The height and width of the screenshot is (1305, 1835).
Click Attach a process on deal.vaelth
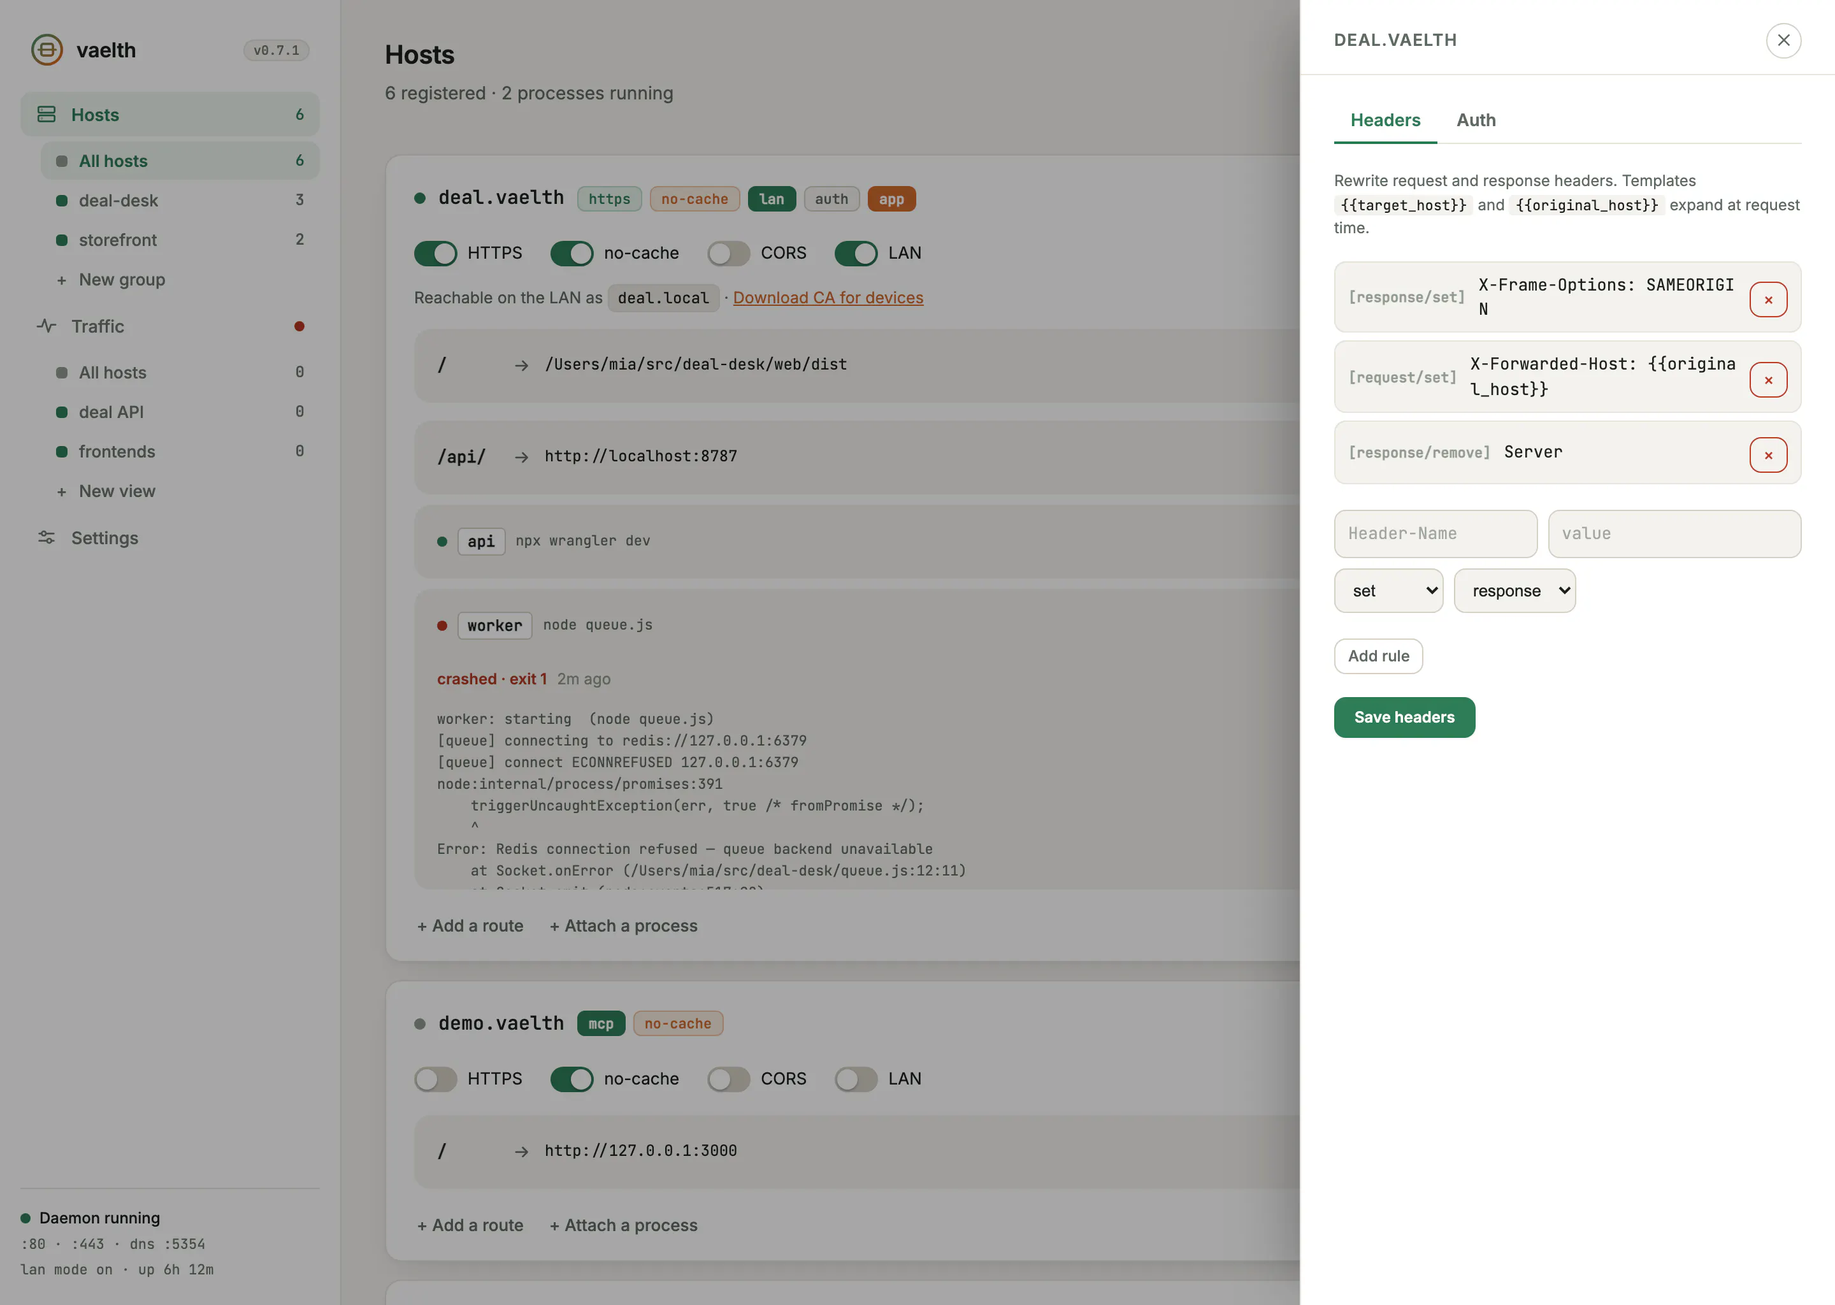click(x=623, y=926)
